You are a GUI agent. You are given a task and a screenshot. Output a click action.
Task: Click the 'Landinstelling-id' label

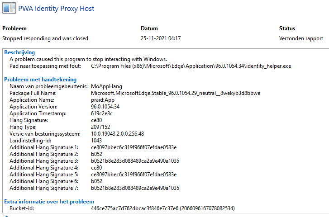(x=30, y=141)
